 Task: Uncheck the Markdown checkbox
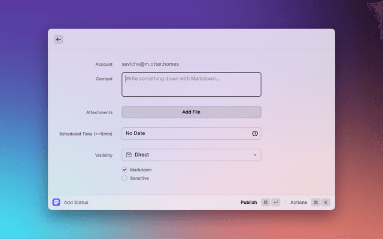[124, 170]
